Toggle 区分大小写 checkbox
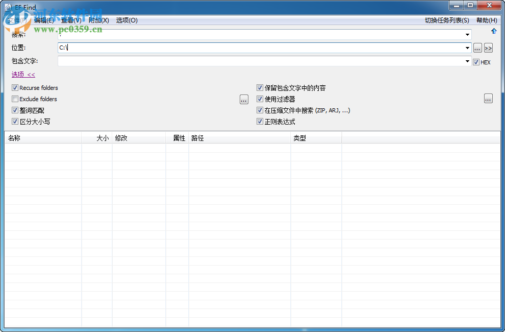The image size is (505, 332). (x=15, y=122)
